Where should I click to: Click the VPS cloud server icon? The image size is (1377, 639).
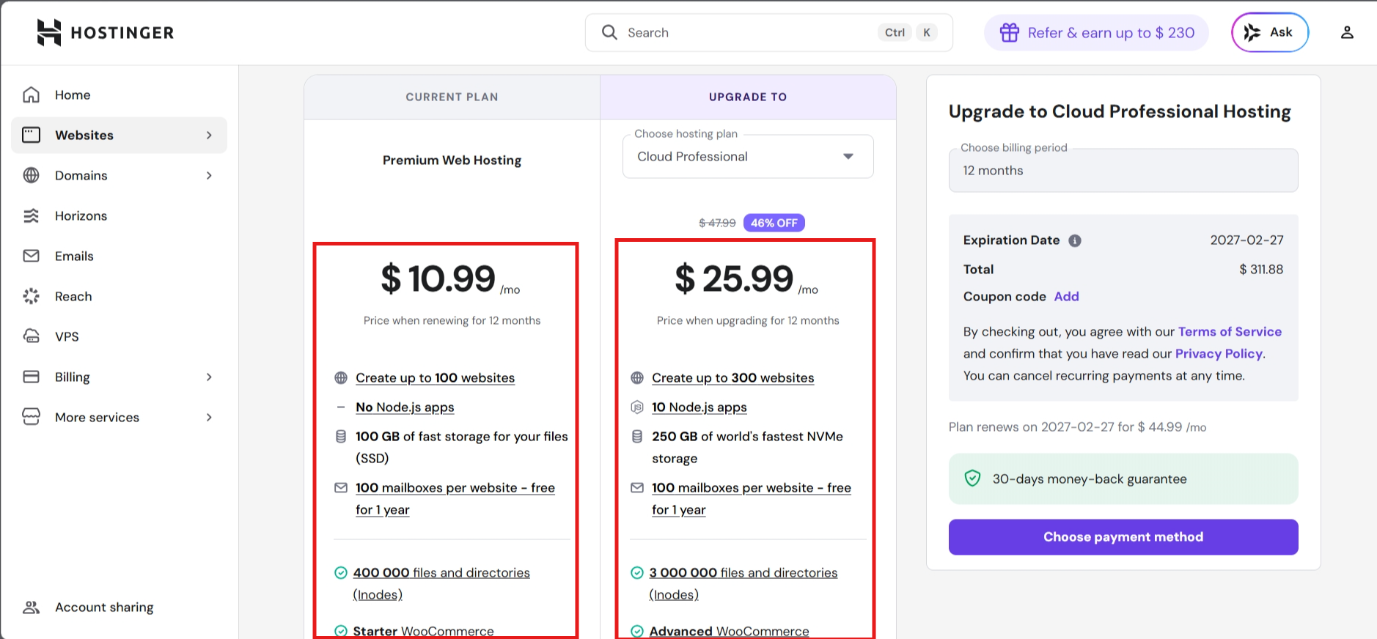click(31, 336)
